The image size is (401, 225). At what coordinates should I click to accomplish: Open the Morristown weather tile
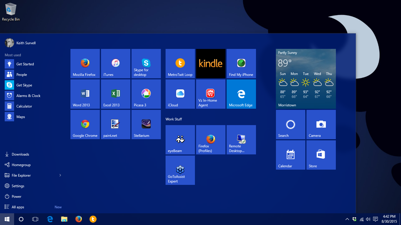(x=306, y=79)
